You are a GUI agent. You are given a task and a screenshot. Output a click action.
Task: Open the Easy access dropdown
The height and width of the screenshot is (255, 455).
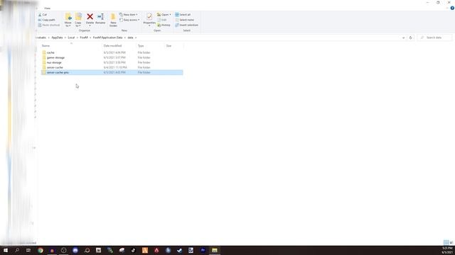coord(129,20)
